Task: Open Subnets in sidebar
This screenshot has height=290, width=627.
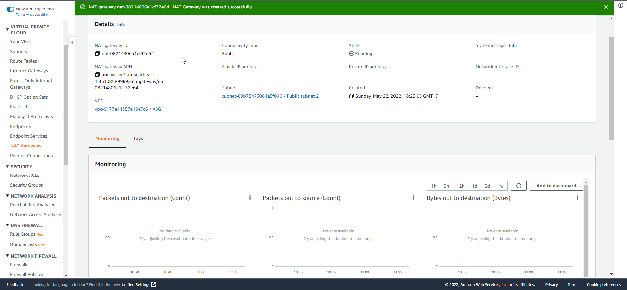Action: [x=19, y=51]
